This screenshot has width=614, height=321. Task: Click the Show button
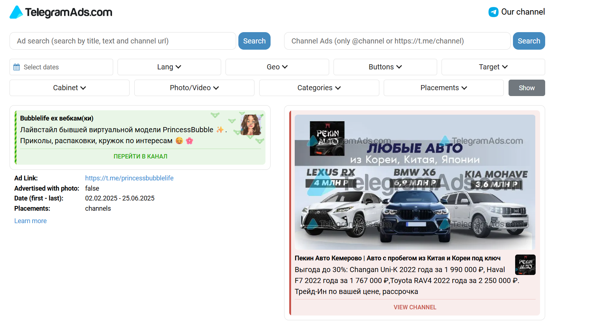pyautogui.click(x=527, y=88)
